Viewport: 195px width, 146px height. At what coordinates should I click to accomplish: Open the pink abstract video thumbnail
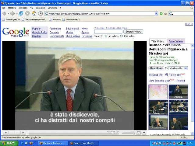click(158, 92)
